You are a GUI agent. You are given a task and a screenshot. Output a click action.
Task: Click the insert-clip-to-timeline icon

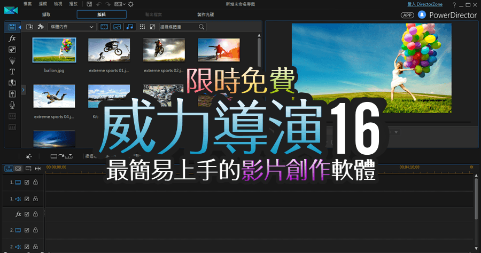point(61,156)
